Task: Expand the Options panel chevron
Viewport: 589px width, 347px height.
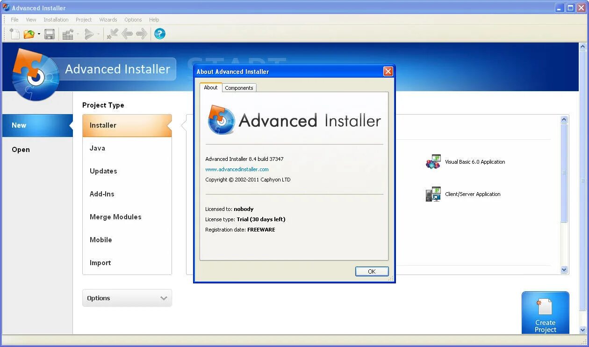Action: coord(164,298)
